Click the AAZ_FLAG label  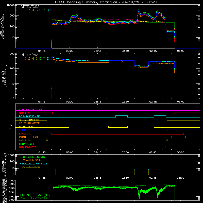25,140
